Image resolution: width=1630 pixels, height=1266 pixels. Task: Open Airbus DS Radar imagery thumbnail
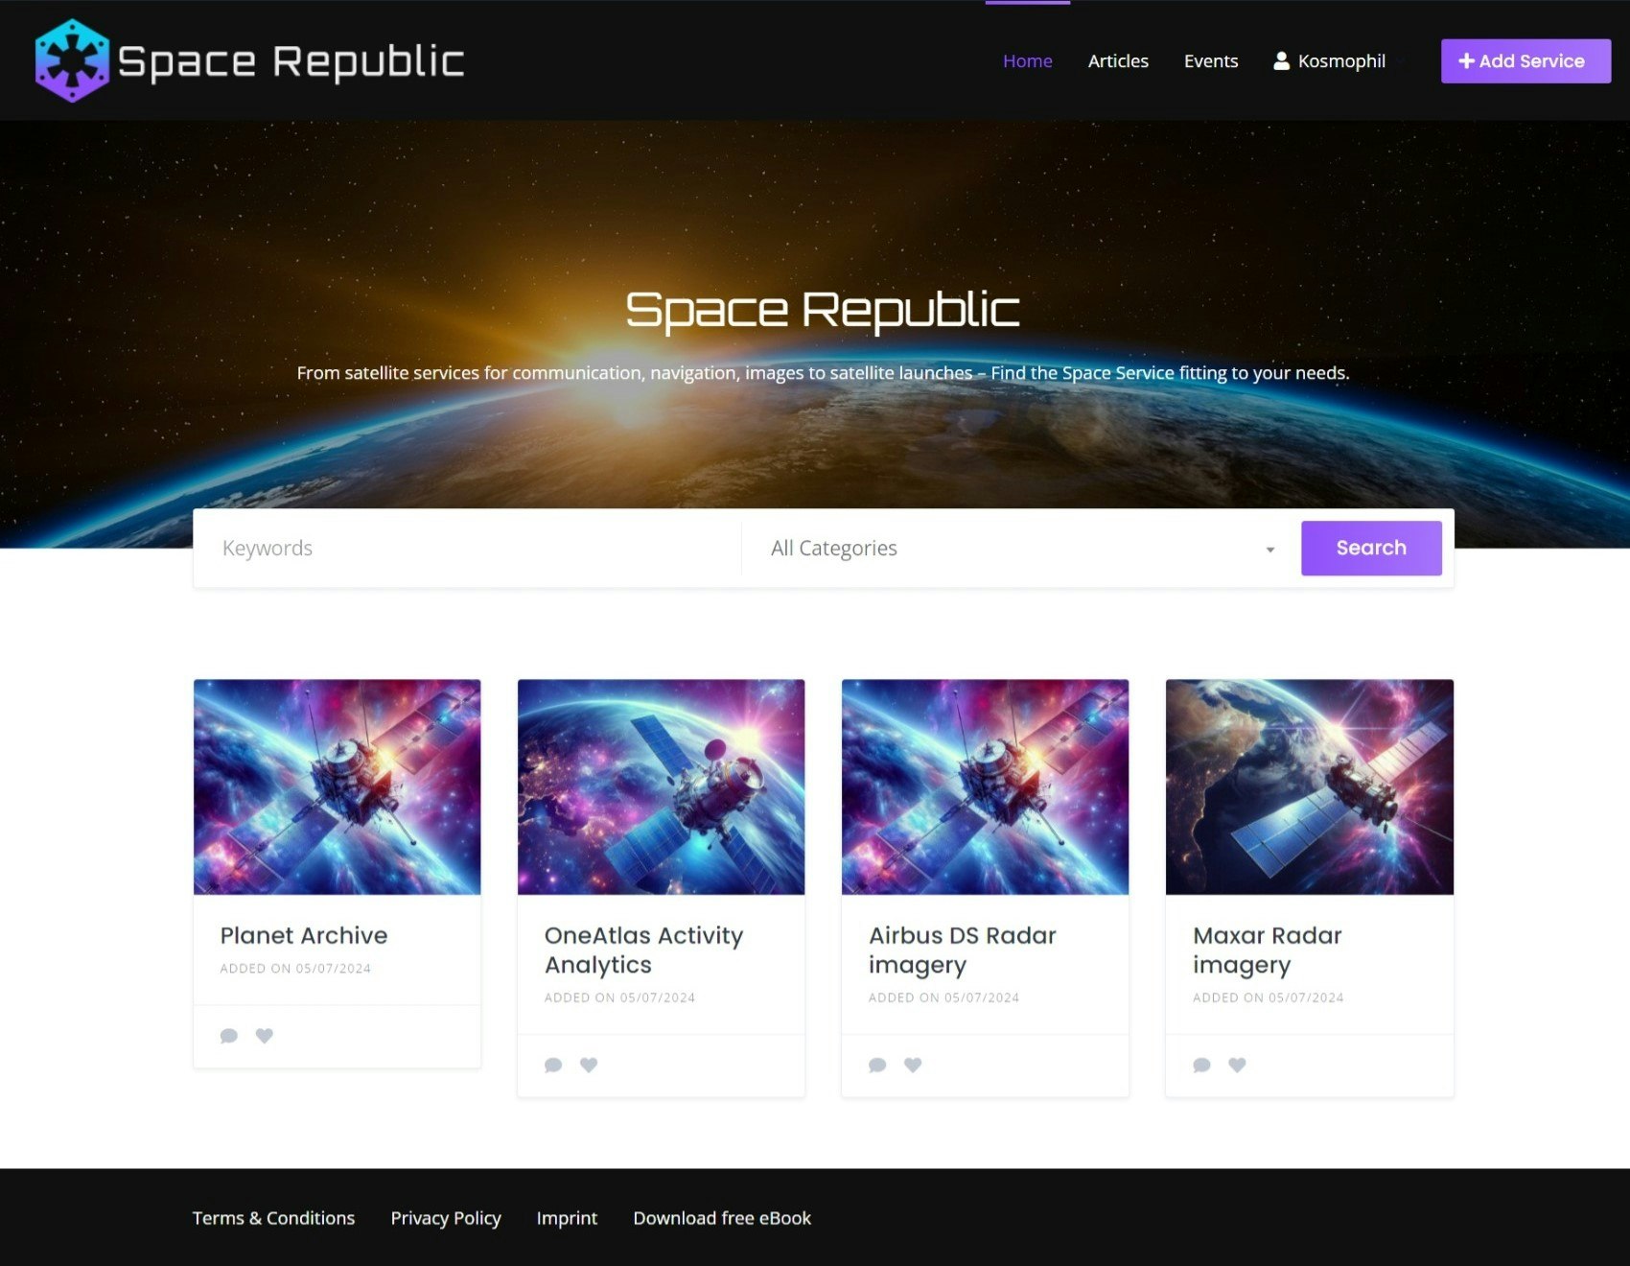986,787
